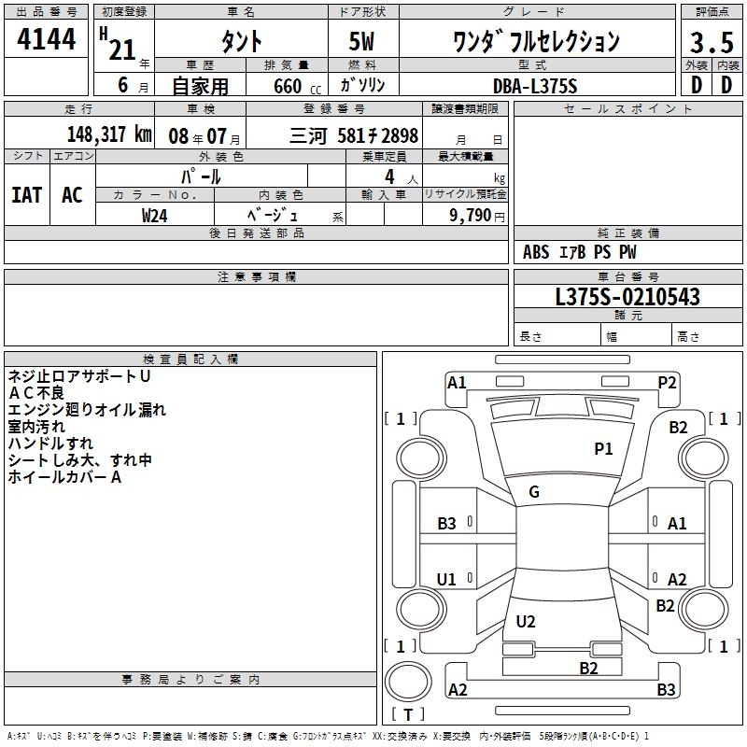Select the U2 mark on the rear hatch
This screenshot has height=747, width=747.
(526, 621)
